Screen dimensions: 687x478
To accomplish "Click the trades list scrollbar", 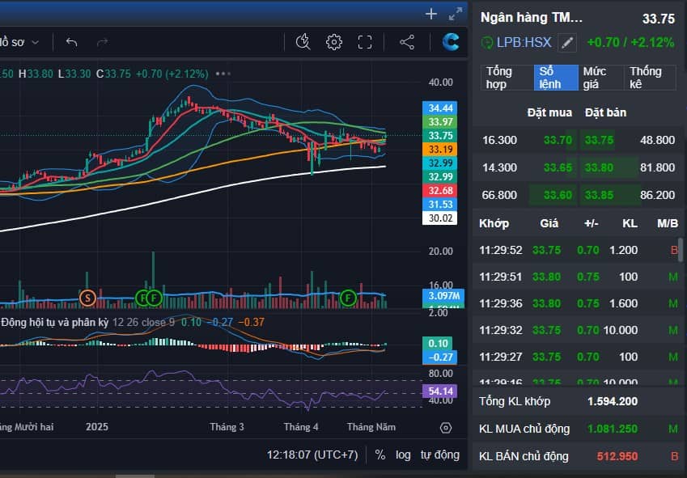I will pos(681,249).
